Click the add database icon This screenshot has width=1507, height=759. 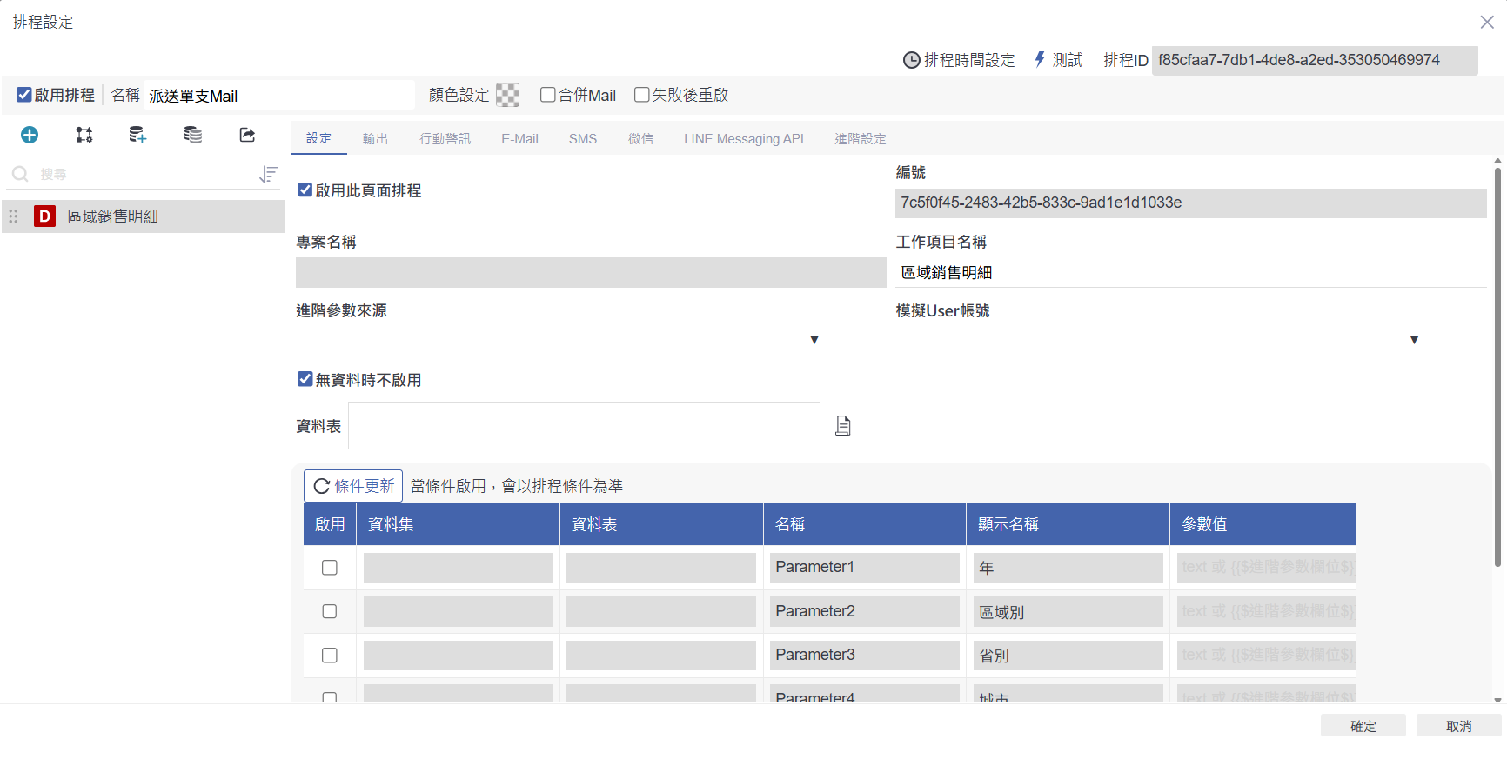pos(137,135)
